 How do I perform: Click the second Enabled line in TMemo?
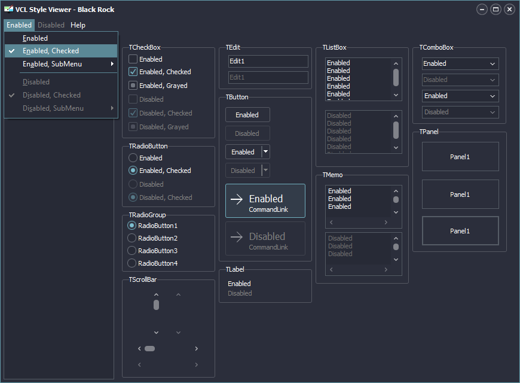(x=339, y=199)
